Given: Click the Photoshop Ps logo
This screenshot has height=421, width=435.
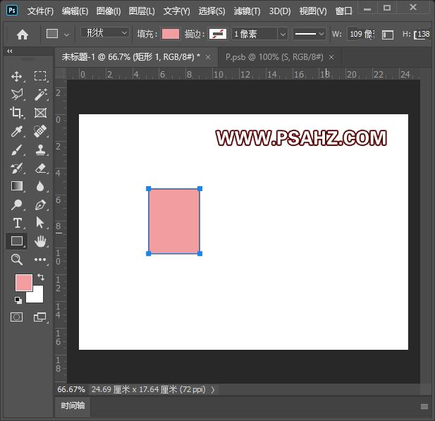Looking at the screenshot, I should tap(12, 11).
